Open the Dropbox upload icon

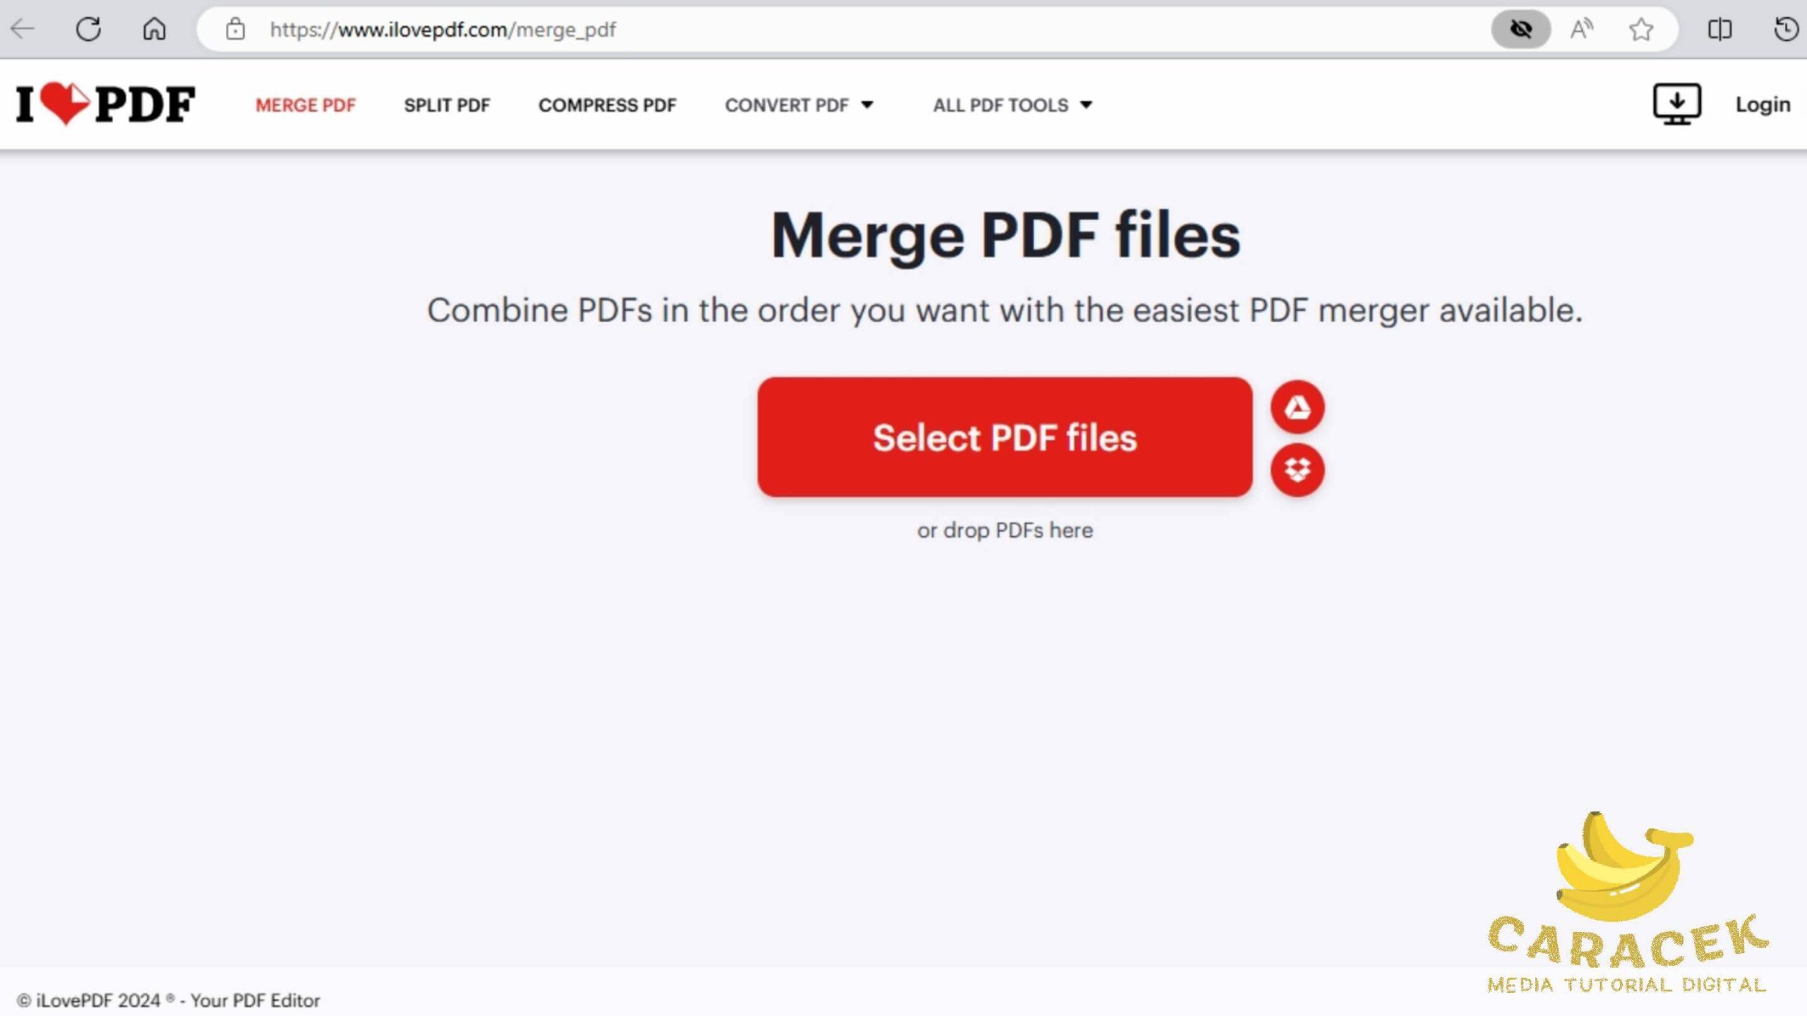[x=1298, y=469]
